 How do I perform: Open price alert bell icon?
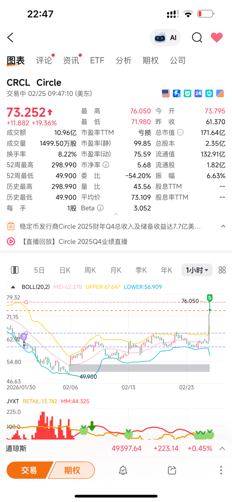click(123, 470)
